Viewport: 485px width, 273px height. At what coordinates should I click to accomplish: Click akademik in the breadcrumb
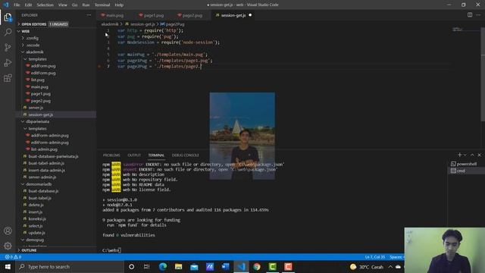110,24
